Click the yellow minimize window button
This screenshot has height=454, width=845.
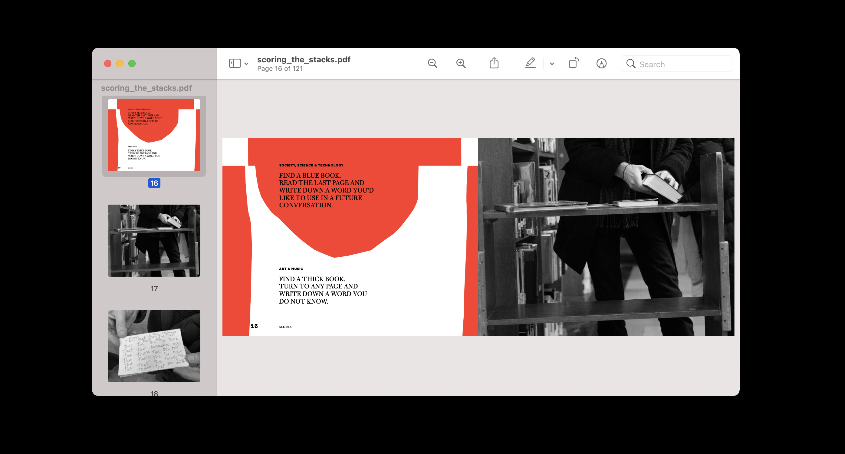pyautogui.click(x=120, y=64)
